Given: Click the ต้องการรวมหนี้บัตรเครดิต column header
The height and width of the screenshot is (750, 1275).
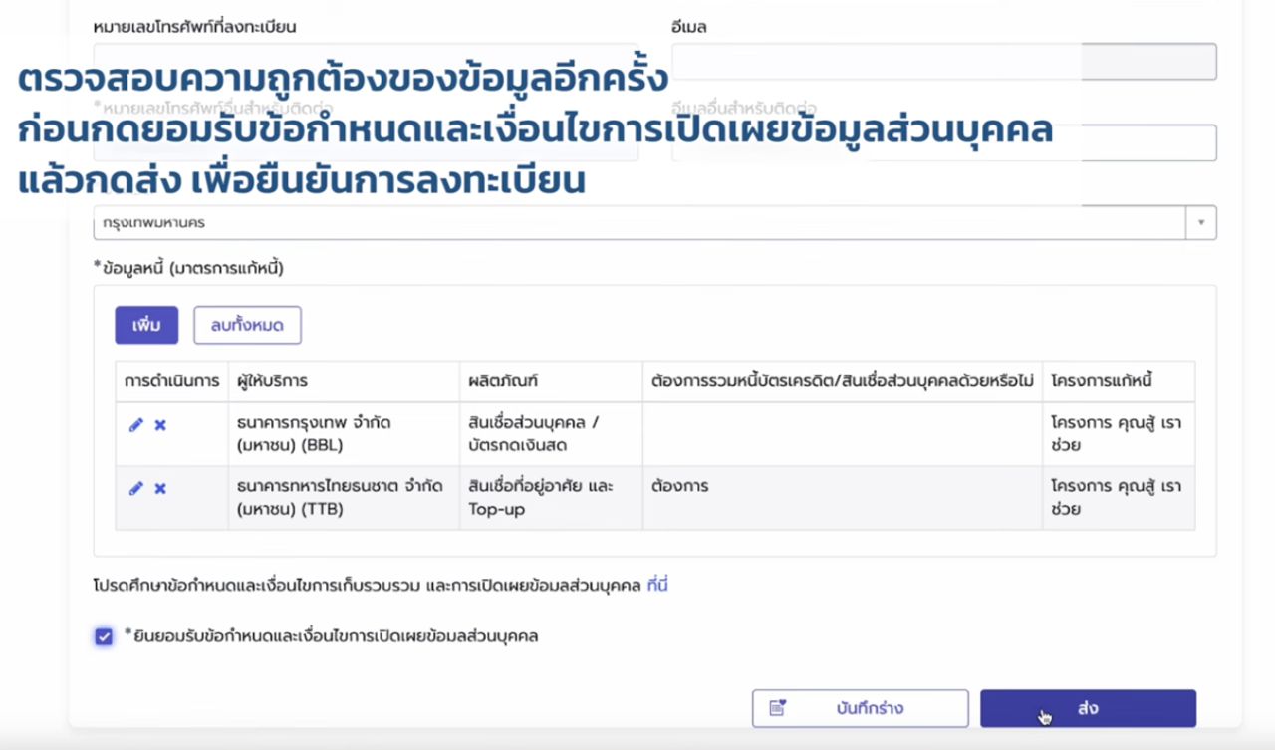Looking at the screenshot, I should 843,382.
